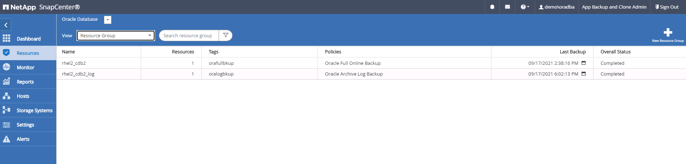The width and height of the screenshot is (686, 164).
Task: Click the New Resource Group plus icon
Action: 668,32
